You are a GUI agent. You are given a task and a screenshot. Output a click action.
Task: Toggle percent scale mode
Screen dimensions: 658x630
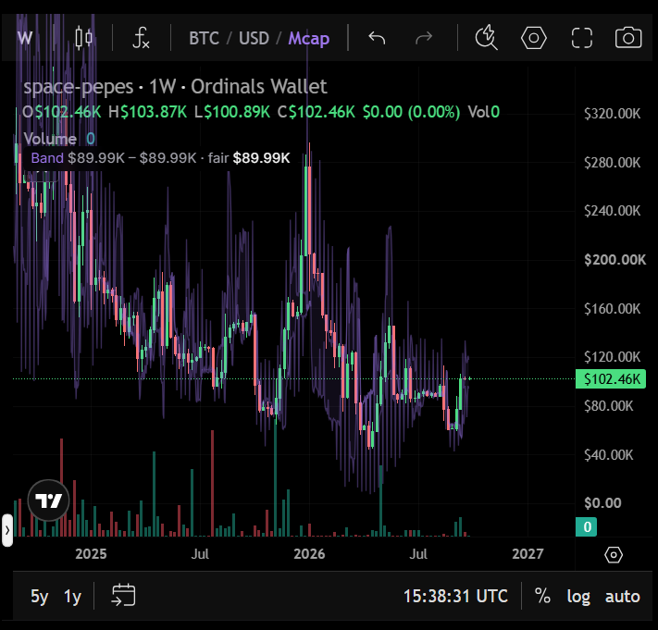[542, 596]
